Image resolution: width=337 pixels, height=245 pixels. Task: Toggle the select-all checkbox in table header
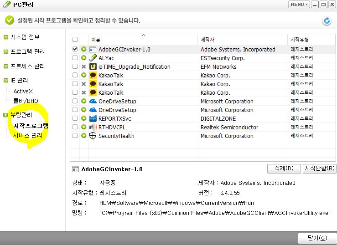75,40
